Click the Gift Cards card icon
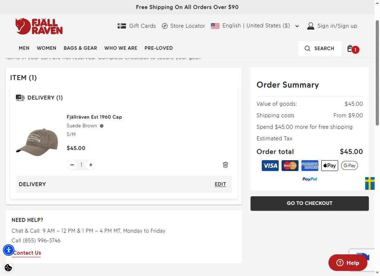 click(x=121, y=26)
